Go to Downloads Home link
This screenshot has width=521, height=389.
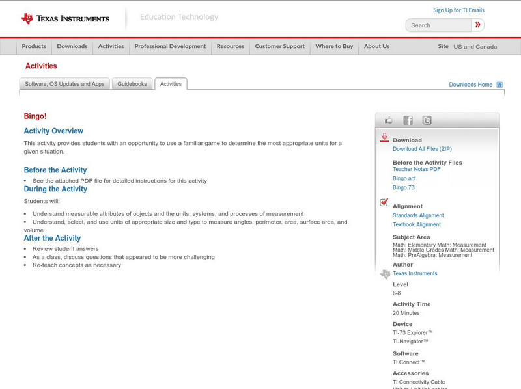tap(470, 85)
